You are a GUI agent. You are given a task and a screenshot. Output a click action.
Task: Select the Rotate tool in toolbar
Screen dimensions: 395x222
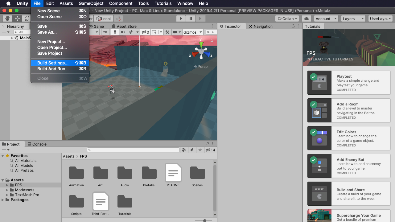click(27, 18)
